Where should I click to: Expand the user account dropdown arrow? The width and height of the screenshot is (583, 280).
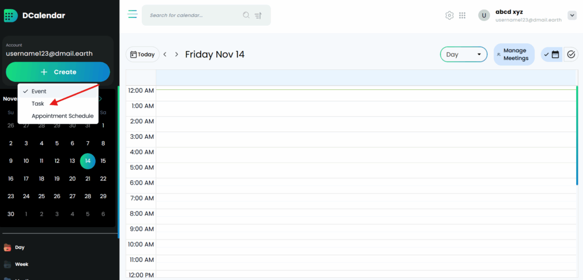(572, 15)
